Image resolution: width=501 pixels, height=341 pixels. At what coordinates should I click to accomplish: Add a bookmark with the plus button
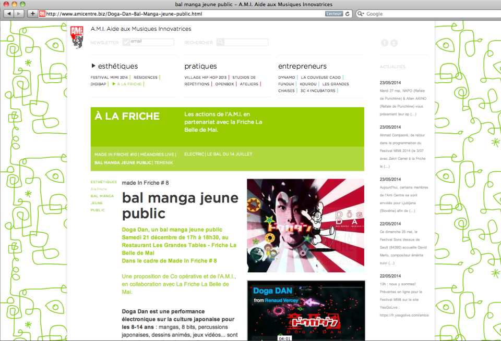(32, 14)
